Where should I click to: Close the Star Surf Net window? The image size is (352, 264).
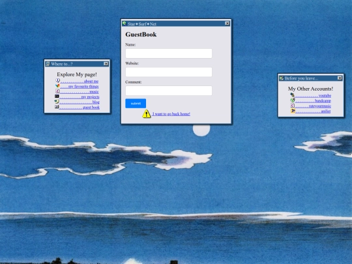click(227, 23)
